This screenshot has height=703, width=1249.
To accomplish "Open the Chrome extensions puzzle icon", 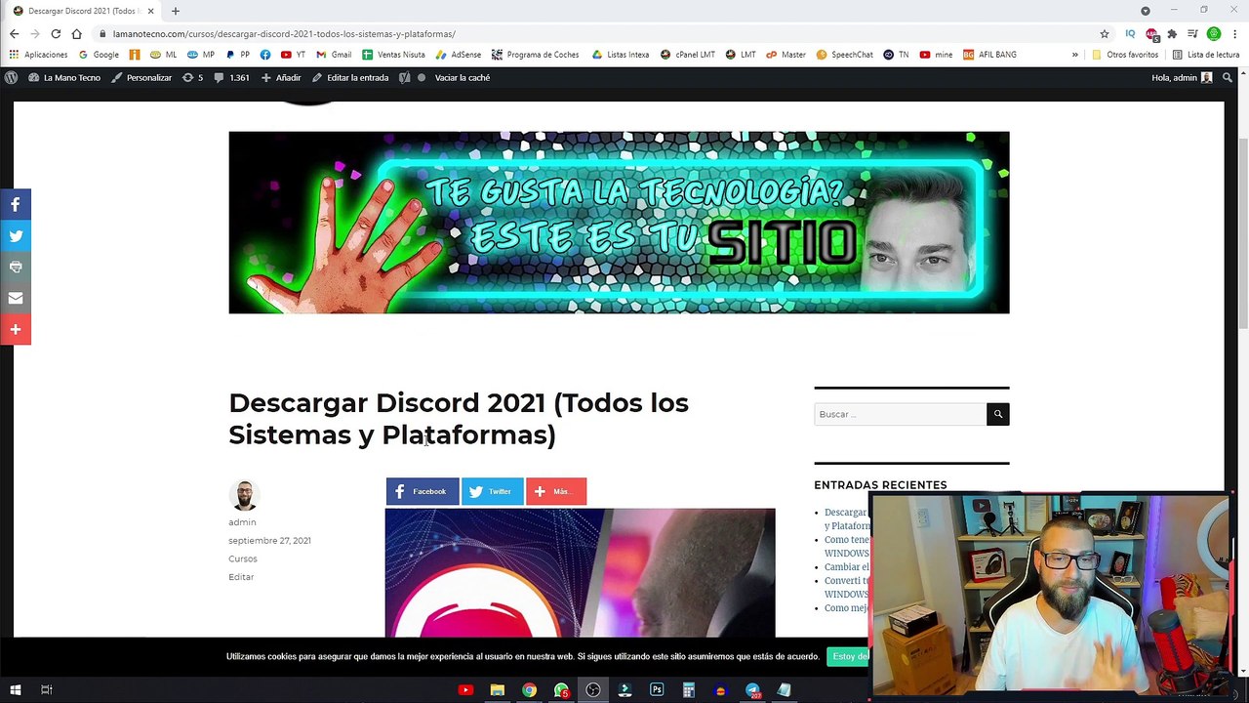I will 1172,34.
